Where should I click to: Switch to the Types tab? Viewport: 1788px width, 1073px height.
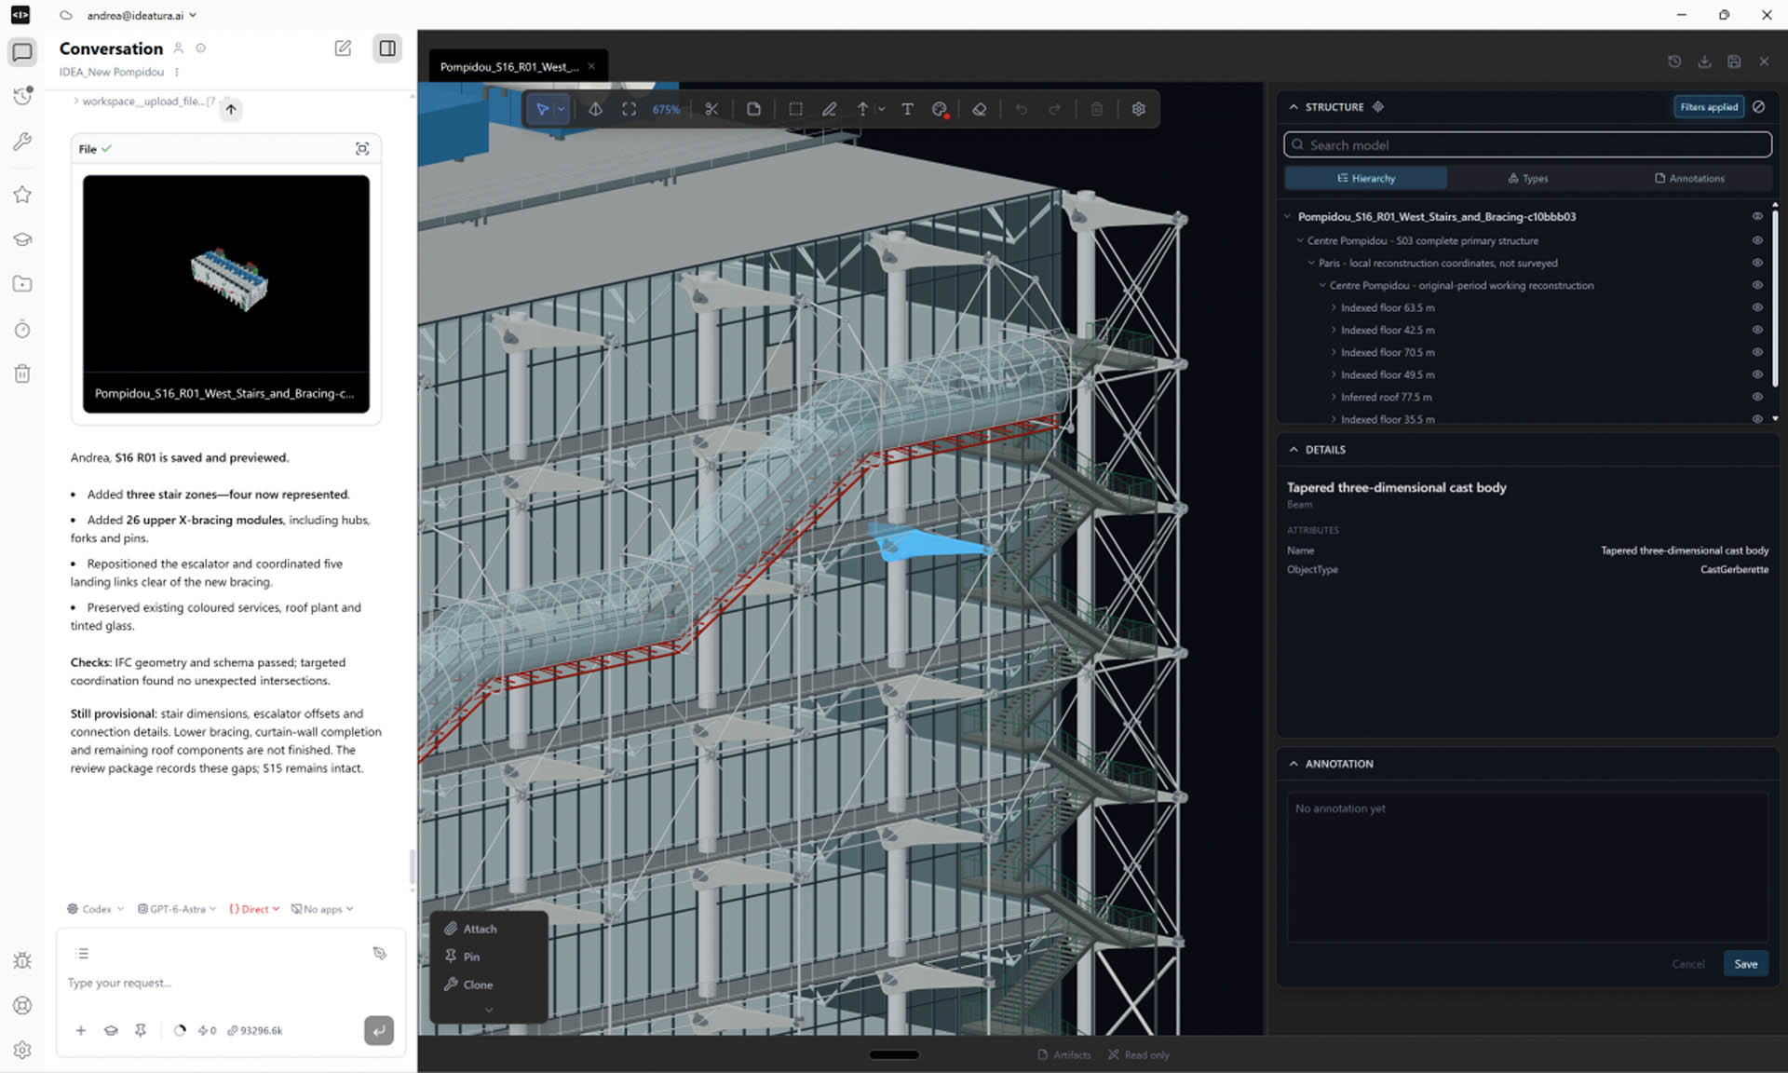click(x=1528, y=178)
